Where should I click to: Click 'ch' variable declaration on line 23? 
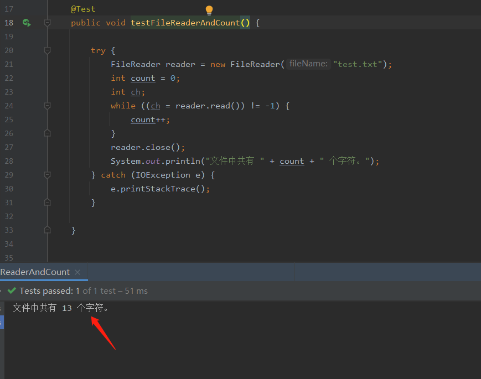(136, 92)
